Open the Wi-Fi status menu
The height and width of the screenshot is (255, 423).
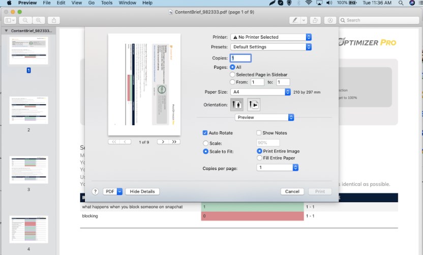point(309,3)
